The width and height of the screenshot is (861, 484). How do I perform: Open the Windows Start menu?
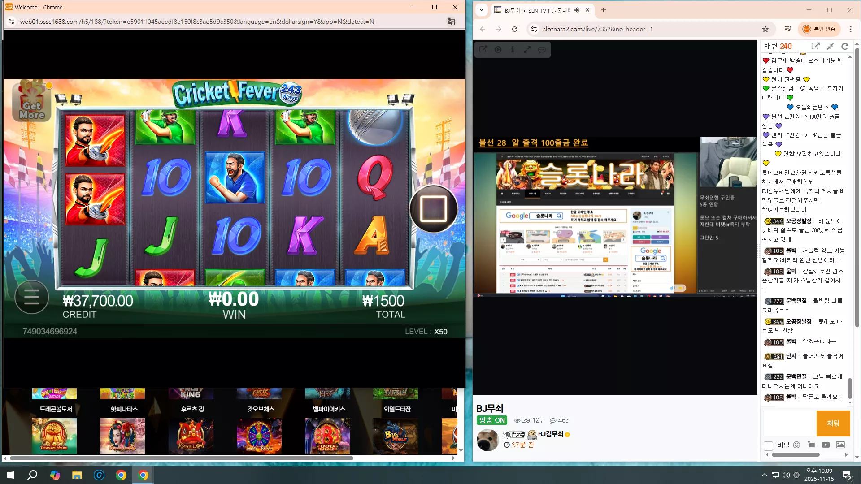[x=11, y=475]
